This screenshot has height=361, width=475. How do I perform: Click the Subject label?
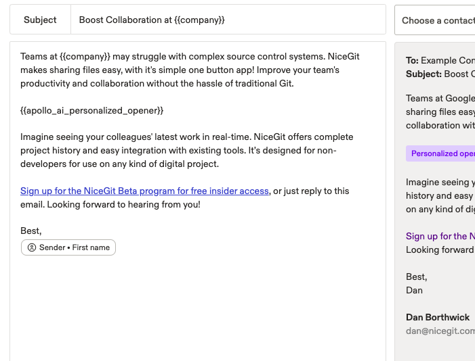(x=40, y=20)
